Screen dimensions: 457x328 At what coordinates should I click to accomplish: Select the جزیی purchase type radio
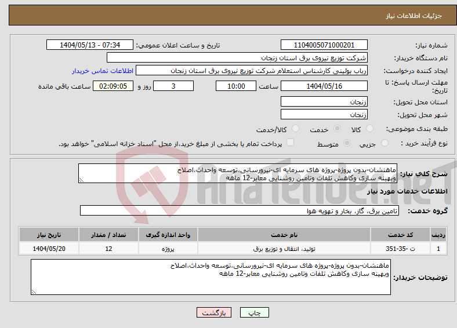click(385, 143)
